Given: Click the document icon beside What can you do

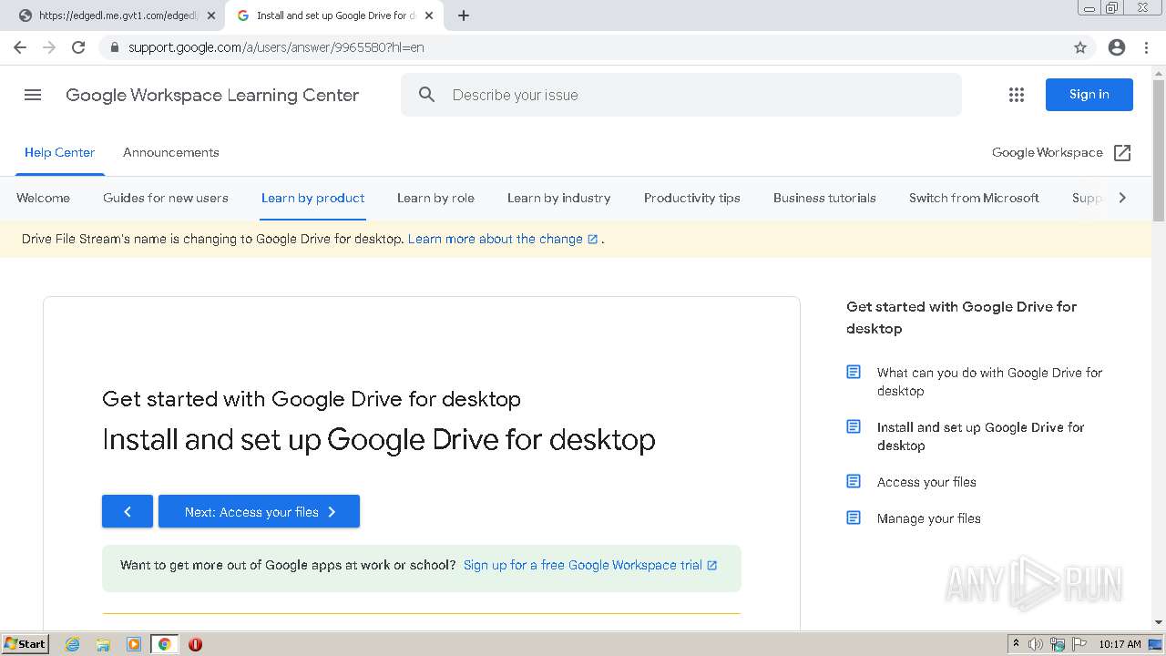Looking at the screenshot, I should [x=854, y=372].
